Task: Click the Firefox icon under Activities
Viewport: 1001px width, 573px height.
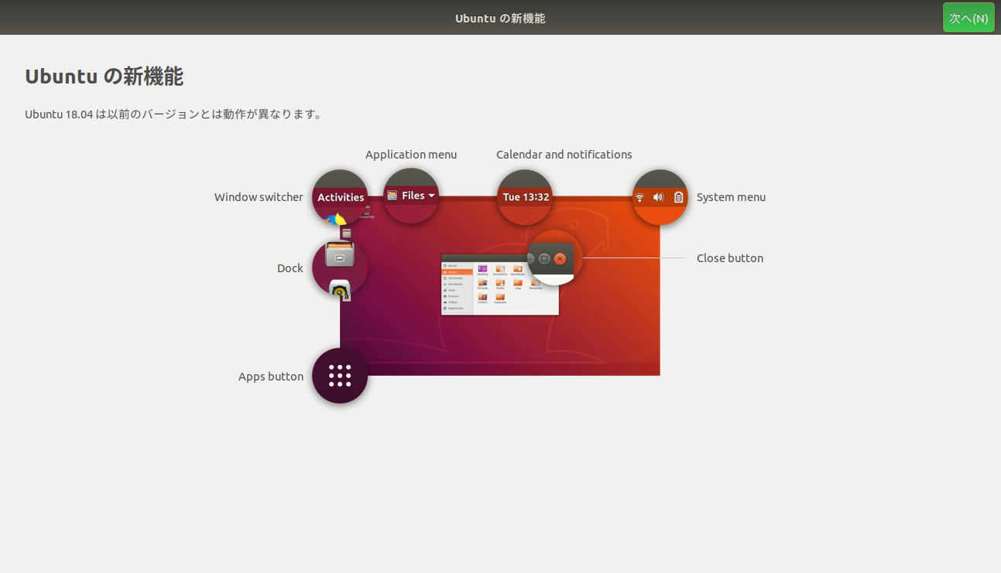Action: pyautogui.click(x=334, y=219)
